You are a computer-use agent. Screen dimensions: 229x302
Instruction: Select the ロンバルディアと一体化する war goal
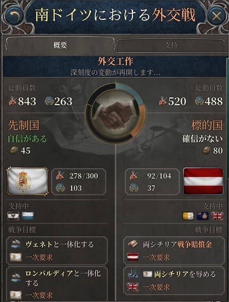(x=57, y=284)
